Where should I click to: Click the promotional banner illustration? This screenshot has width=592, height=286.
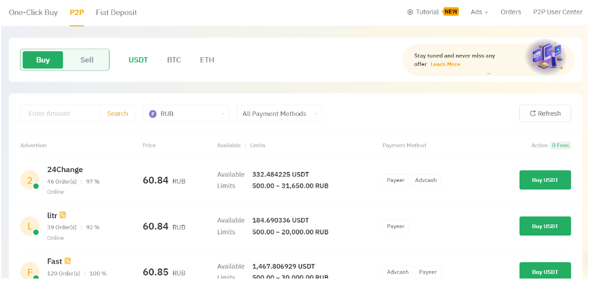click(543, 57)
